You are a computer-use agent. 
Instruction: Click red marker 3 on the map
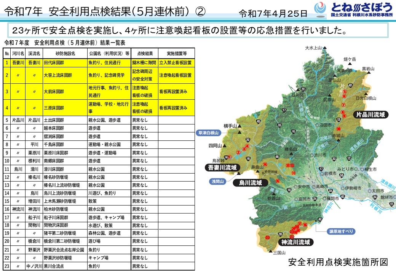pyautogui.click(x=244, y=149)
